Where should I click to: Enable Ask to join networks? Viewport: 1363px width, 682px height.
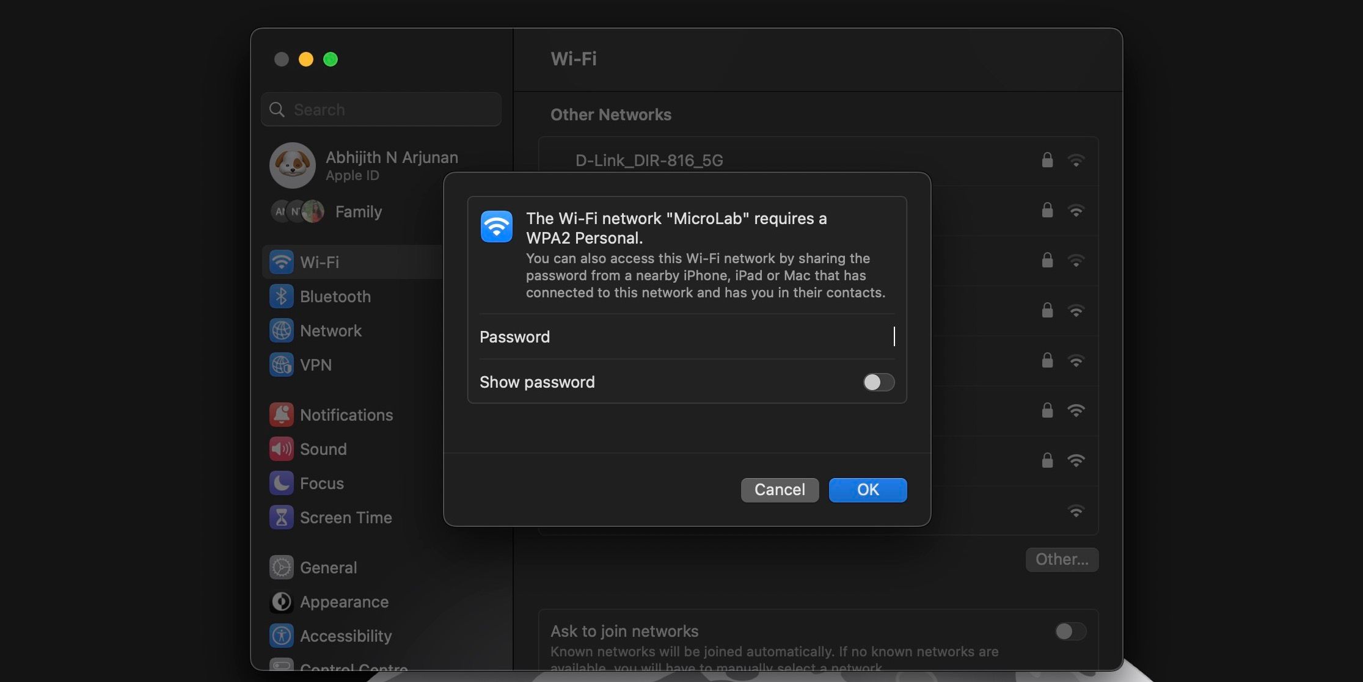click(x=1069, y=631)
